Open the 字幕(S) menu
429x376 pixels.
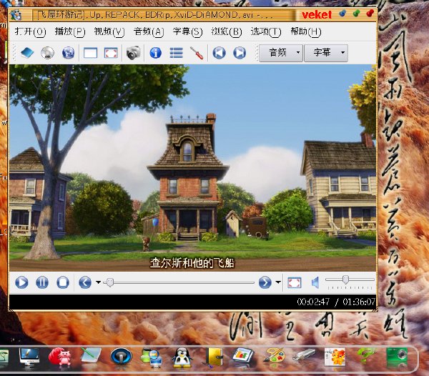187,31
